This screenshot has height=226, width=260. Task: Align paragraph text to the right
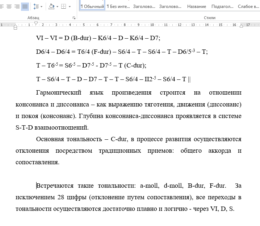click(x=17, y=6)
